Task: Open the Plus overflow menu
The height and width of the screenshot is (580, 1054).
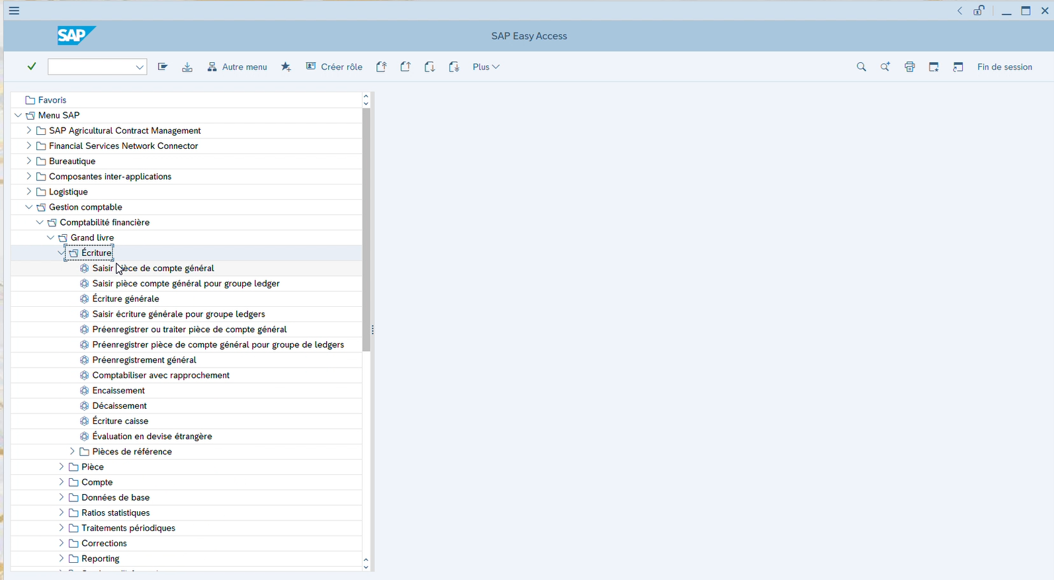Action: 486,67
